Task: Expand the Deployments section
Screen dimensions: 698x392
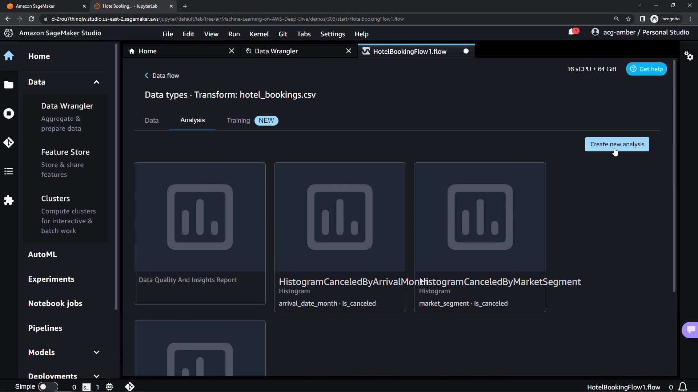Action: 96,376
